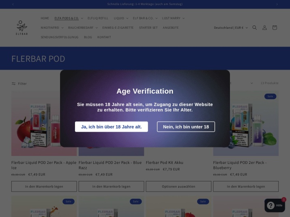Click 'Nein, ich bin unter 18' button
290x217 pixels.
pos(186,127)
